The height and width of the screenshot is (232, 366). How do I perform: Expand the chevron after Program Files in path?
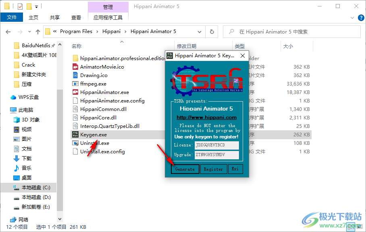pos(97,31)
